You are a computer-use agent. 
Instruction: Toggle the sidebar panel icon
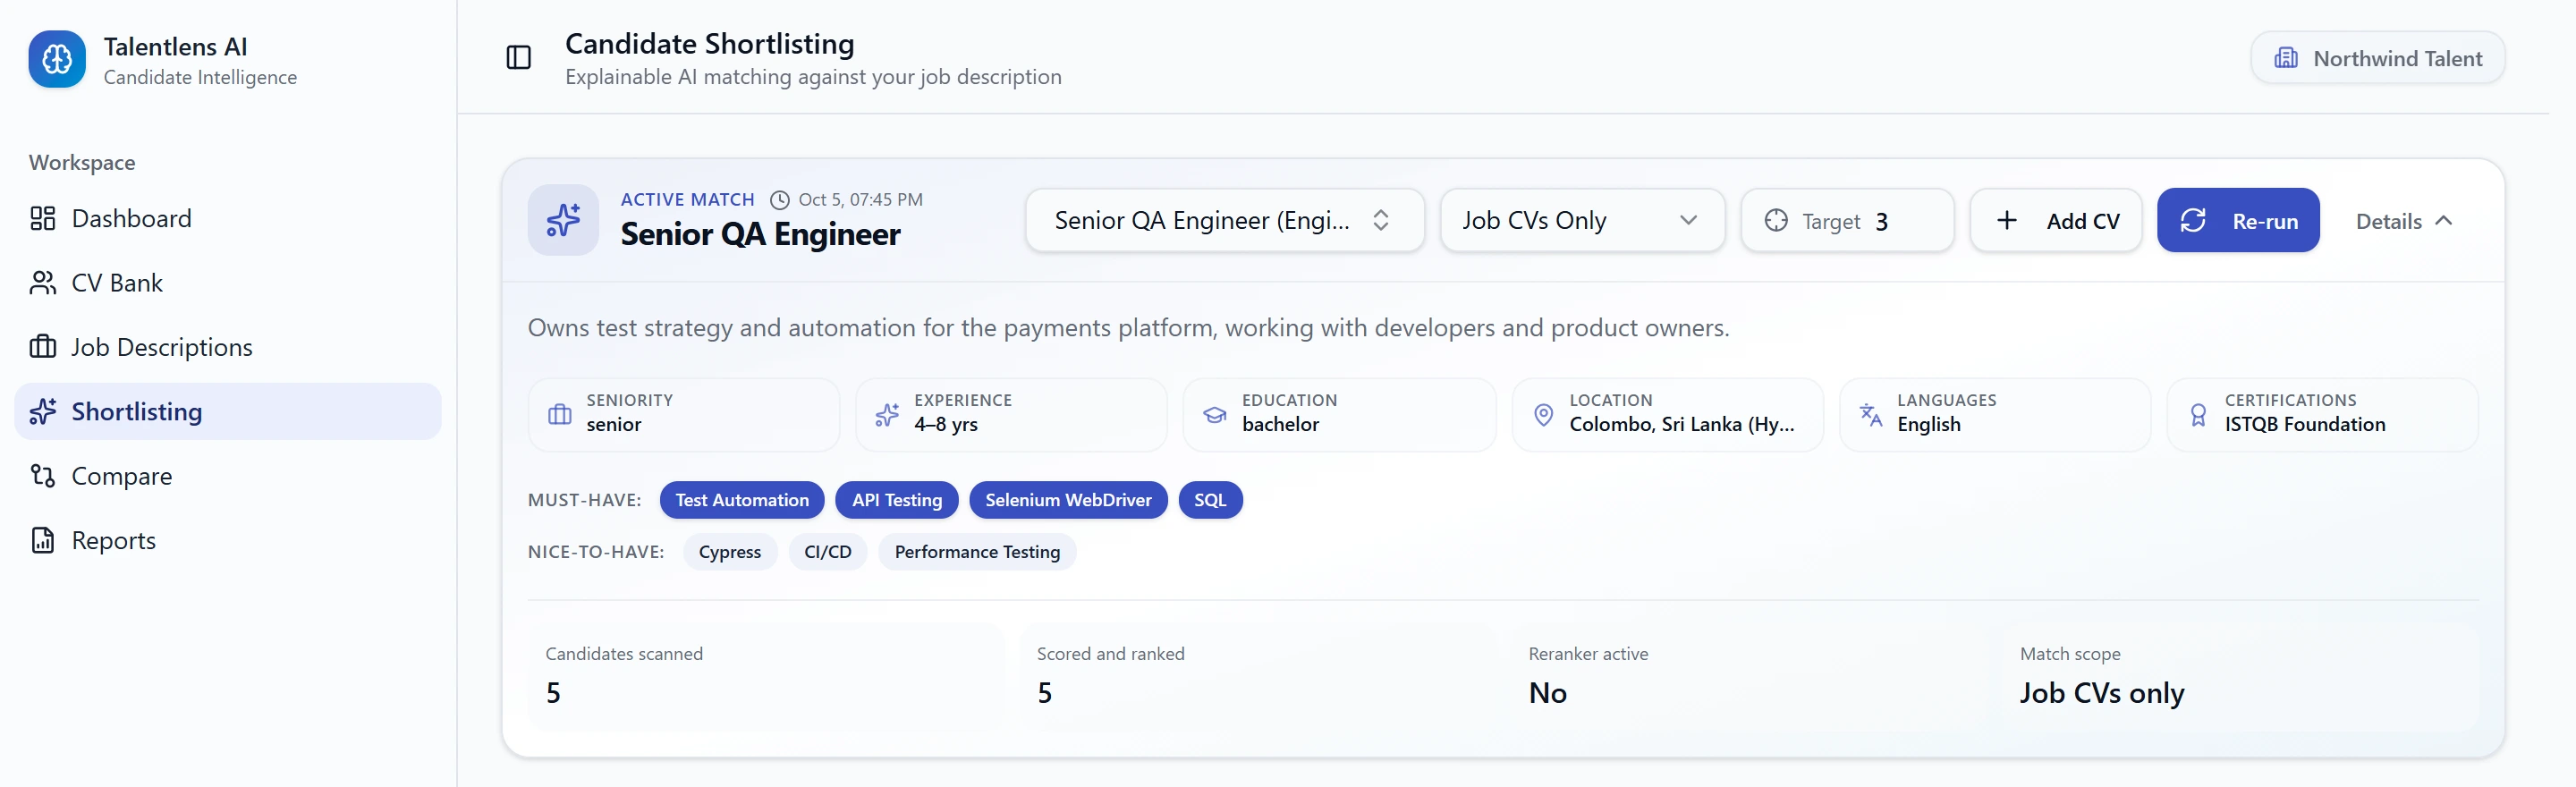point(518,58)
